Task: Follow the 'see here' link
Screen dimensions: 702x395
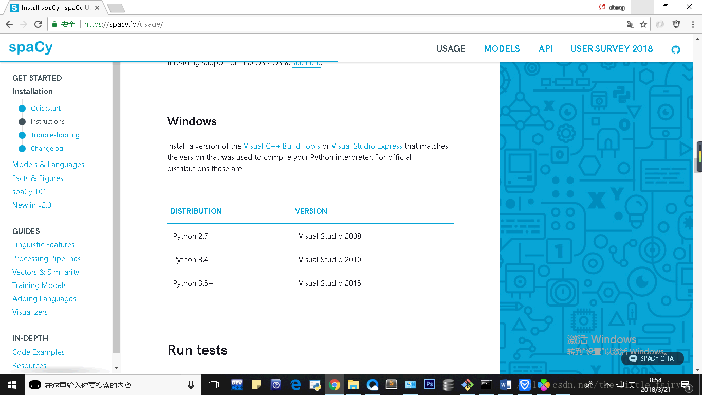Action: pos(306,63)
